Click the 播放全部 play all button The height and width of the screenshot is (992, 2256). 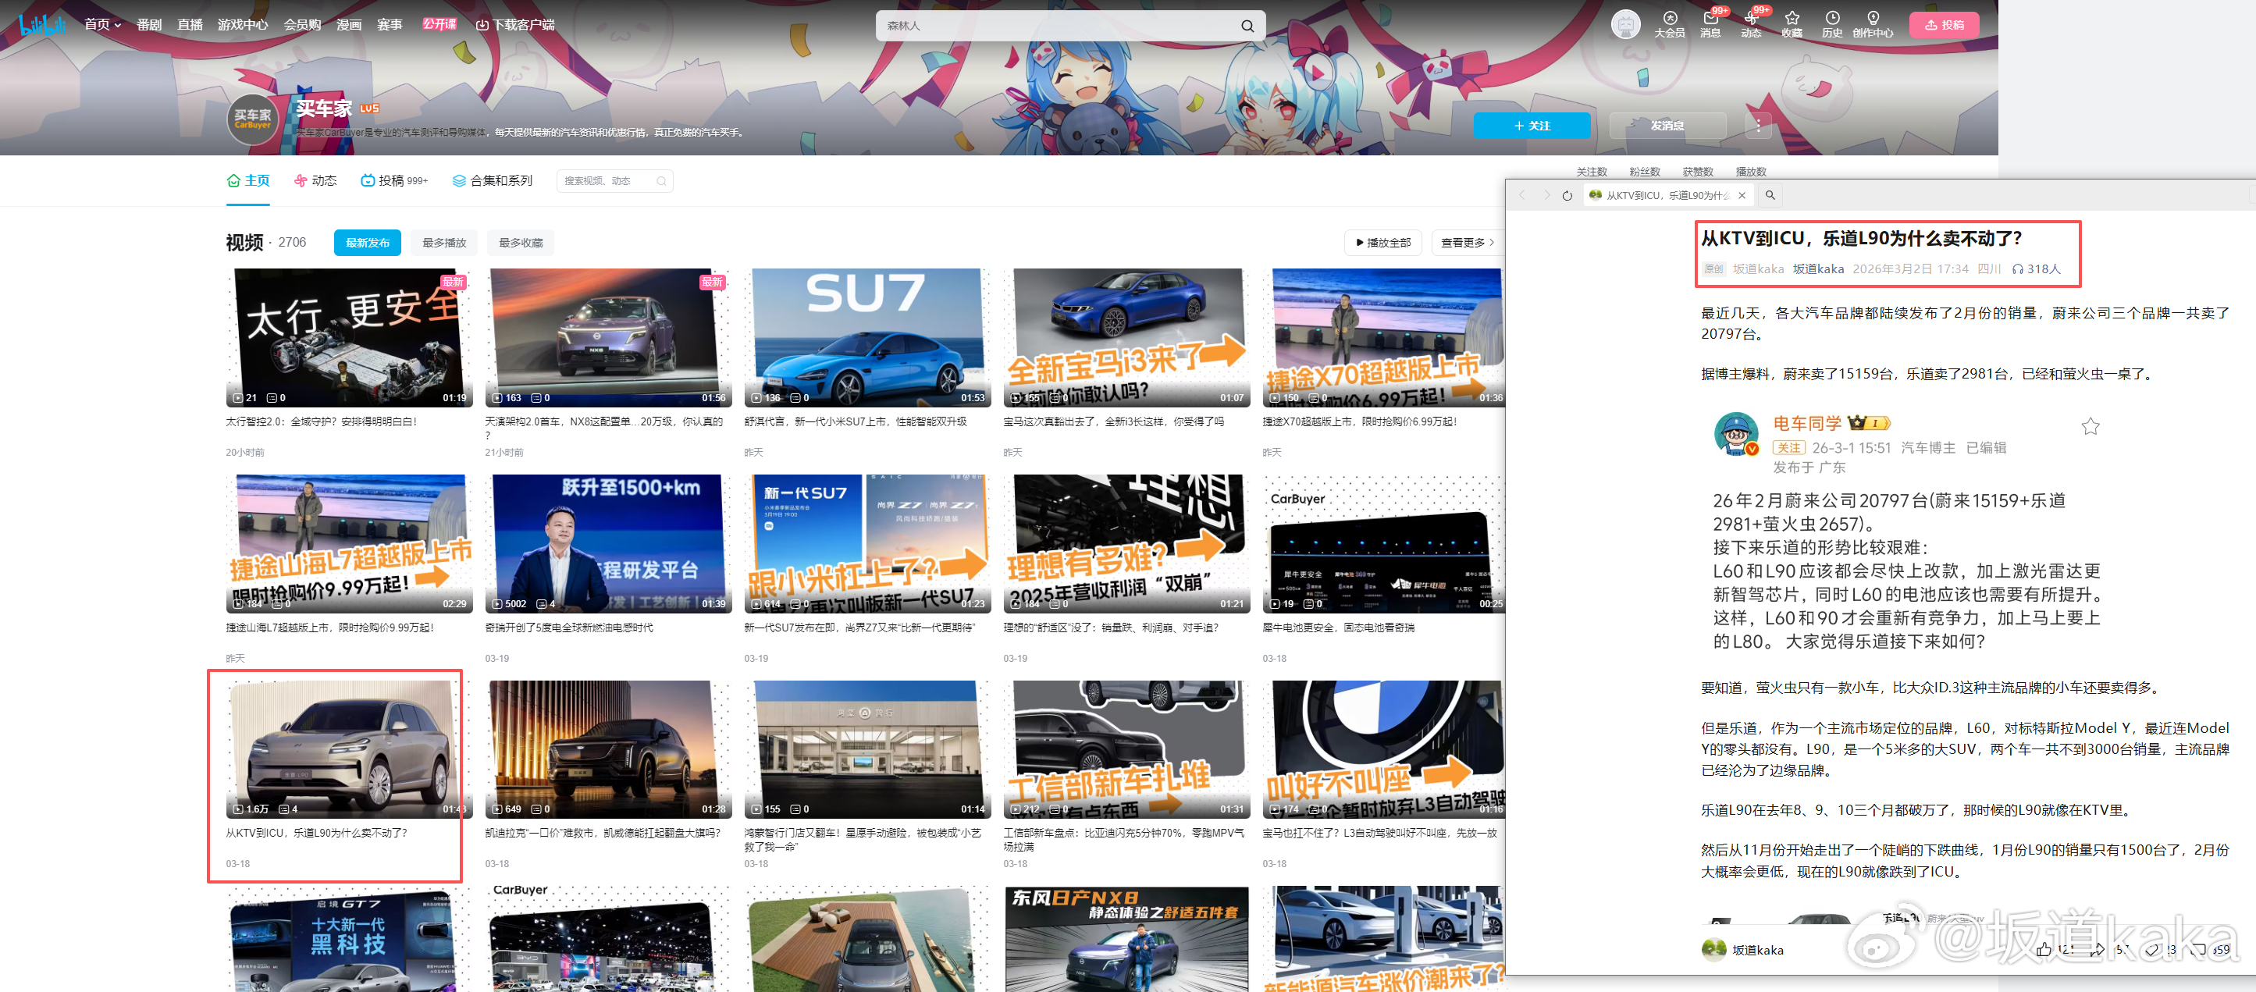[1382, 243]
